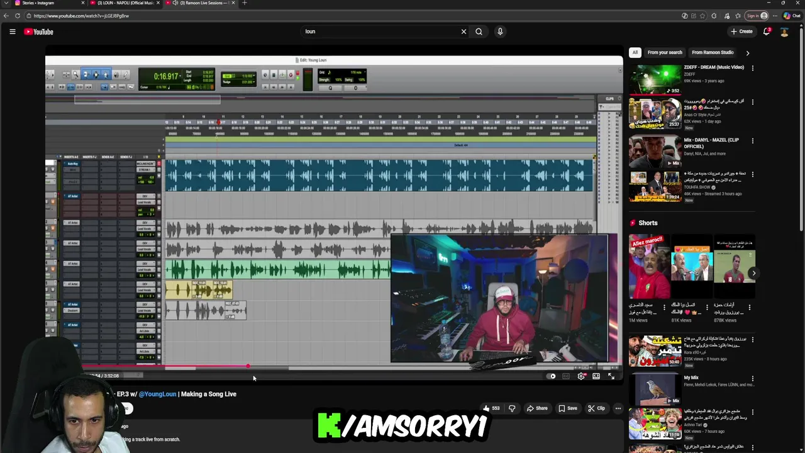Open the YouTube notifications bell

[767, 31]
